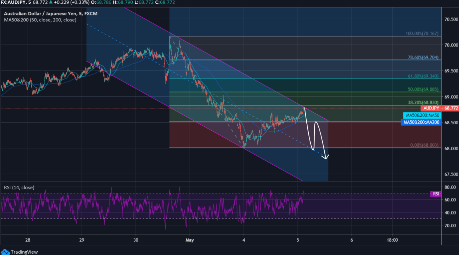Click the purple RSI axis tag
The height and width of the screenshot is (255, 459).
pyautogui.click(x=435, y=194)
